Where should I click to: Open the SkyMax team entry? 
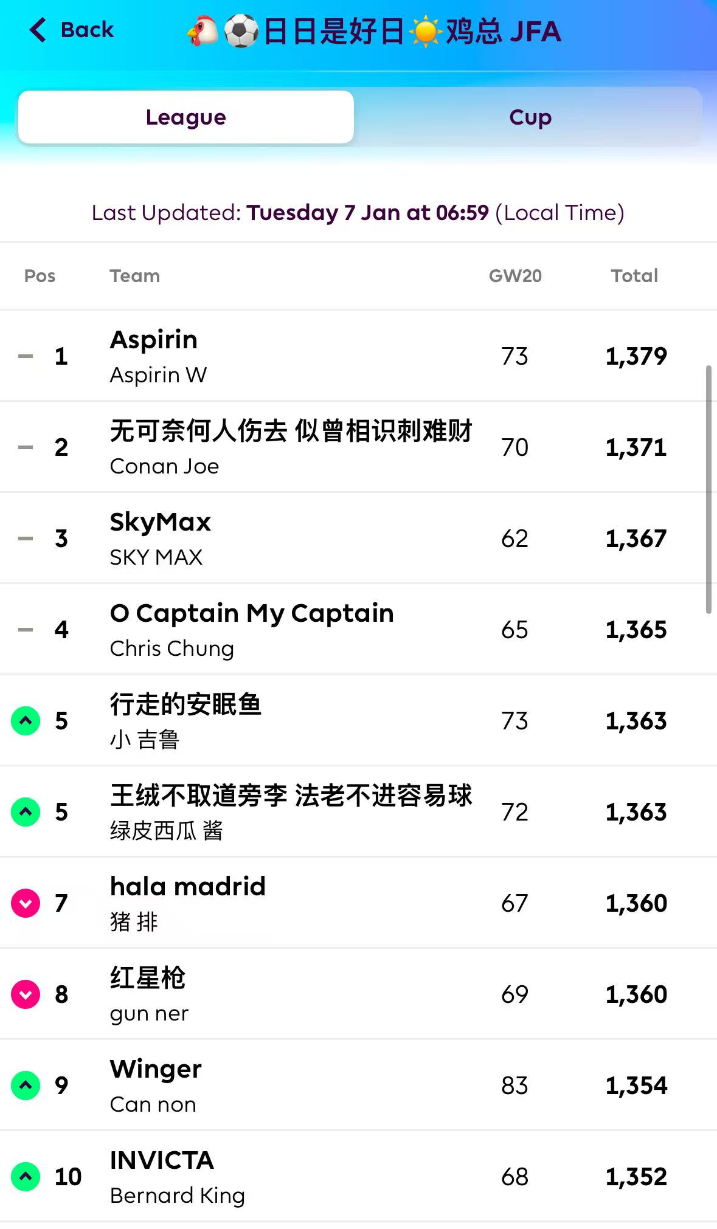(x=161, y=523)
